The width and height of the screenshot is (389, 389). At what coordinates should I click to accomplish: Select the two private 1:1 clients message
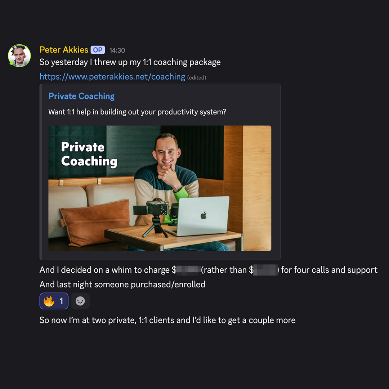[x=167, y=320]
